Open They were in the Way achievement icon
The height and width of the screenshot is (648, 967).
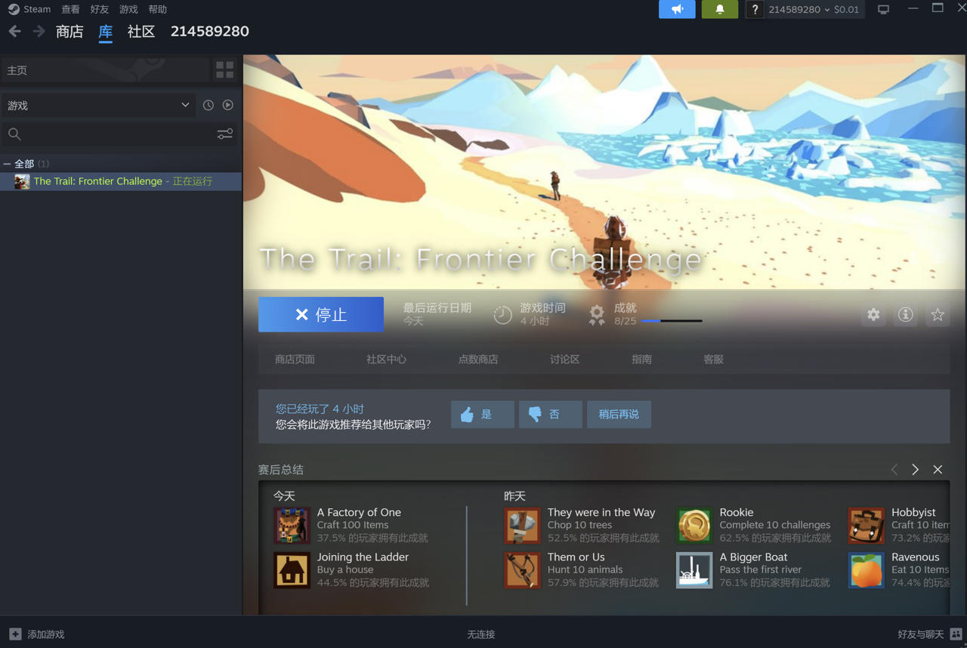tap(523, 525)
